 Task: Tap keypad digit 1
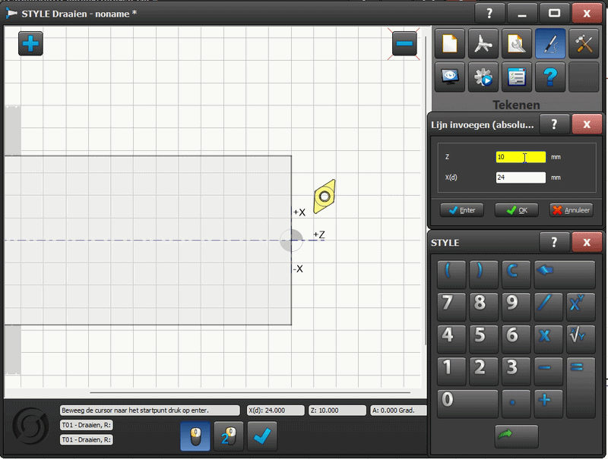(x=451, y=372)
